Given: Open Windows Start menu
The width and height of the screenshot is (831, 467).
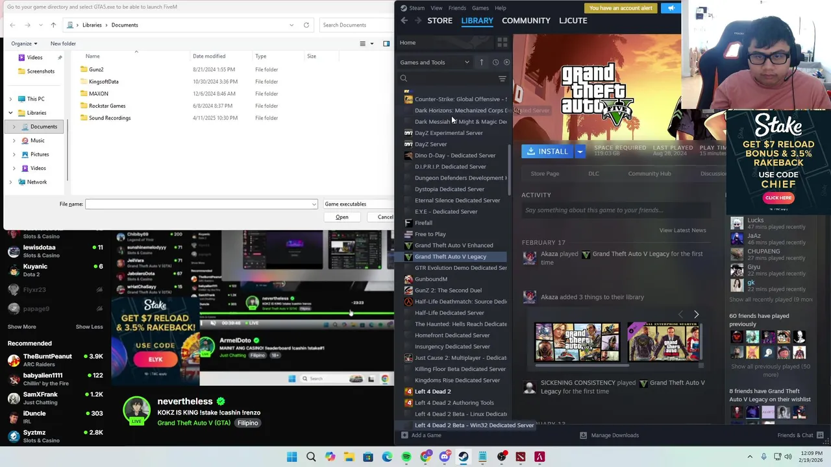Looking at the screenshot, I should (x=292, y=457).
